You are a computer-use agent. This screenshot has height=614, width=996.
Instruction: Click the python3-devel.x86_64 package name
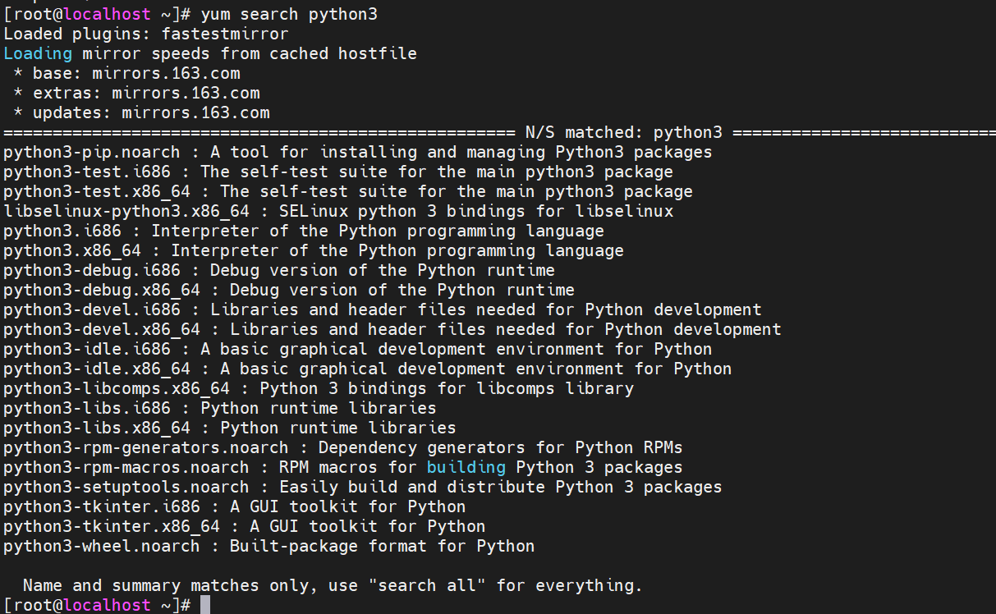point(101,329)
